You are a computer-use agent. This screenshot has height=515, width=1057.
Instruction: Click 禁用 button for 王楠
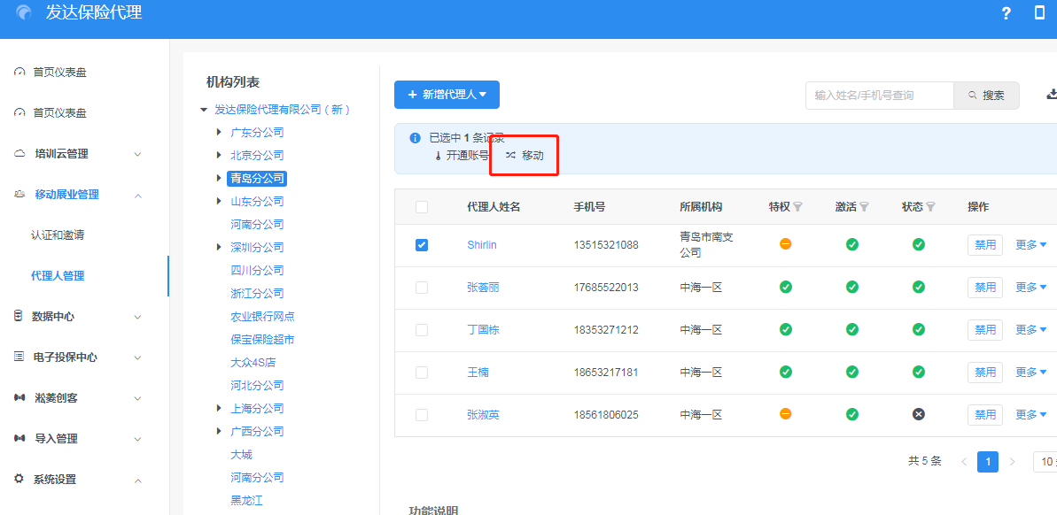[x=984, y=373]
